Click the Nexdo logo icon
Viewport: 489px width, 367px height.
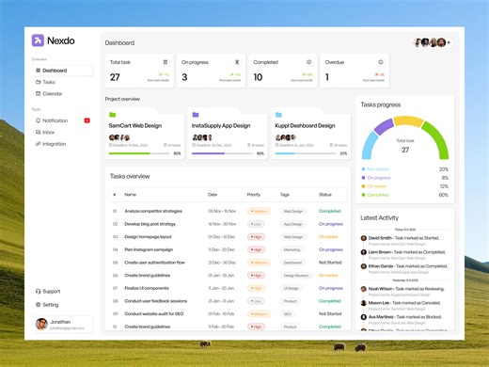pyautogui.click(x=38, y=40)
